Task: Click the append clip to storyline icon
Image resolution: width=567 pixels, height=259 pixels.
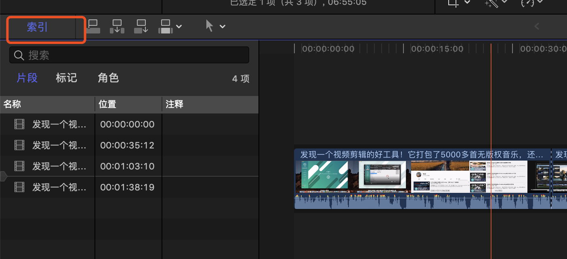Action: [x=141, y=27]
